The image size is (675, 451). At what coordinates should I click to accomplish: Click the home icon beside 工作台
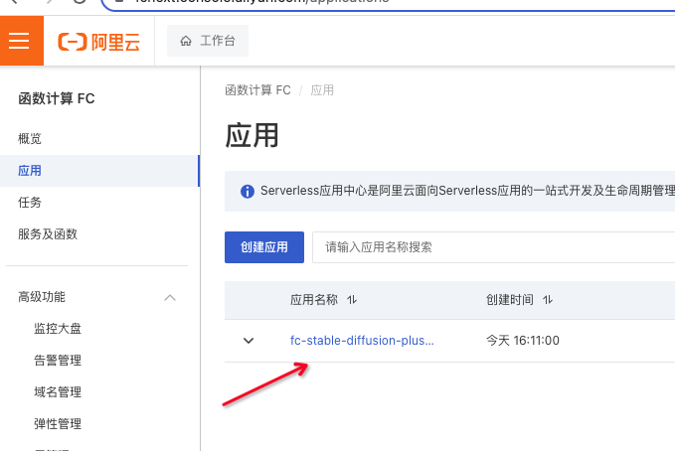[x=186, y=41]
